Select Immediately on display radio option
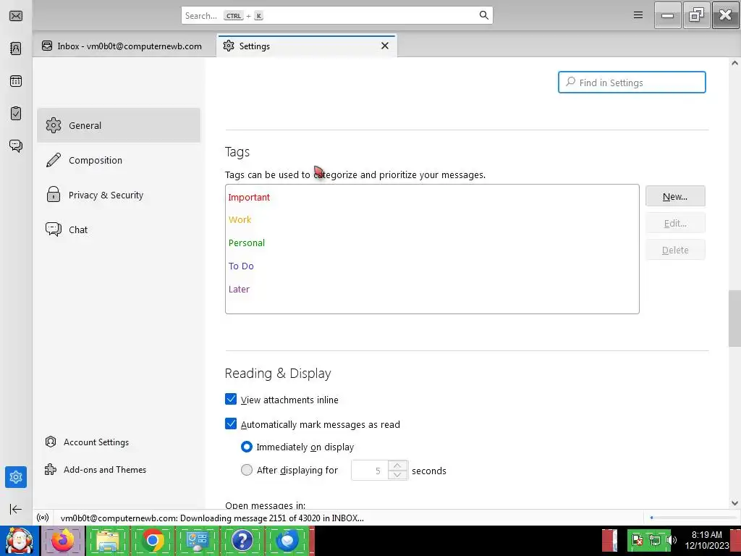Viewport: 741px width, 556px height. pyautogui.click(x=247, y=446)
